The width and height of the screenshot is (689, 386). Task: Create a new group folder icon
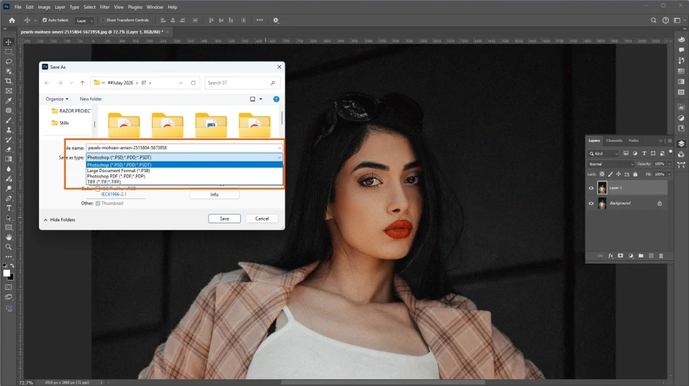[x=641, y=256]
